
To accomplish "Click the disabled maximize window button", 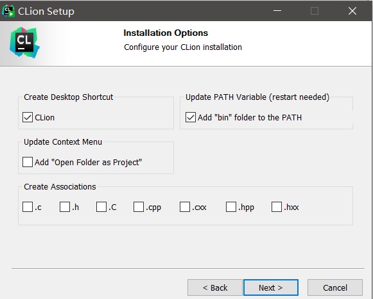I will tap(315, 11).
